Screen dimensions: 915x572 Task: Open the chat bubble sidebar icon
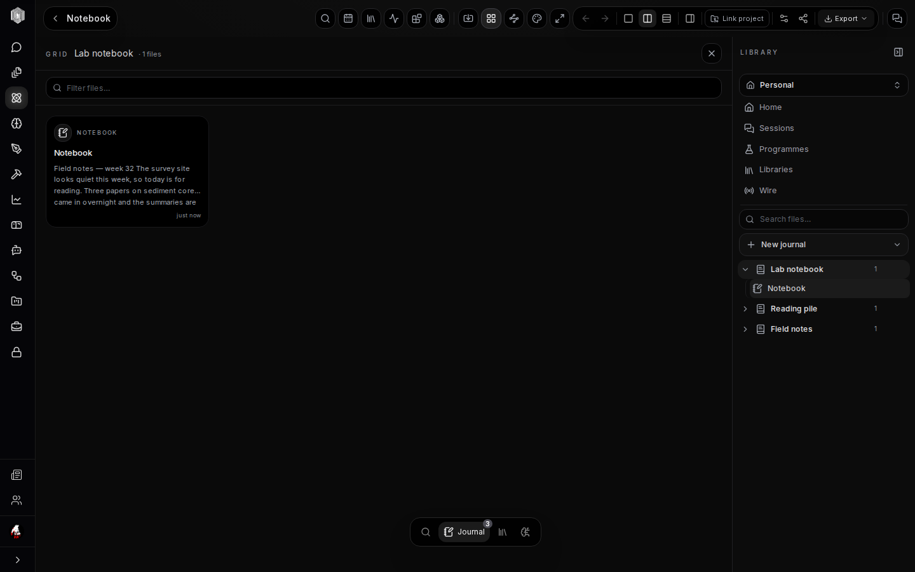pyautogui.click(x=17, y=48)
